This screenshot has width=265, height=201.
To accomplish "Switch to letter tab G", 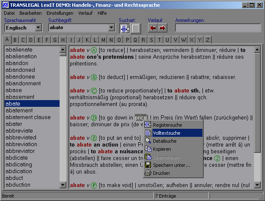I will [55, 40].
